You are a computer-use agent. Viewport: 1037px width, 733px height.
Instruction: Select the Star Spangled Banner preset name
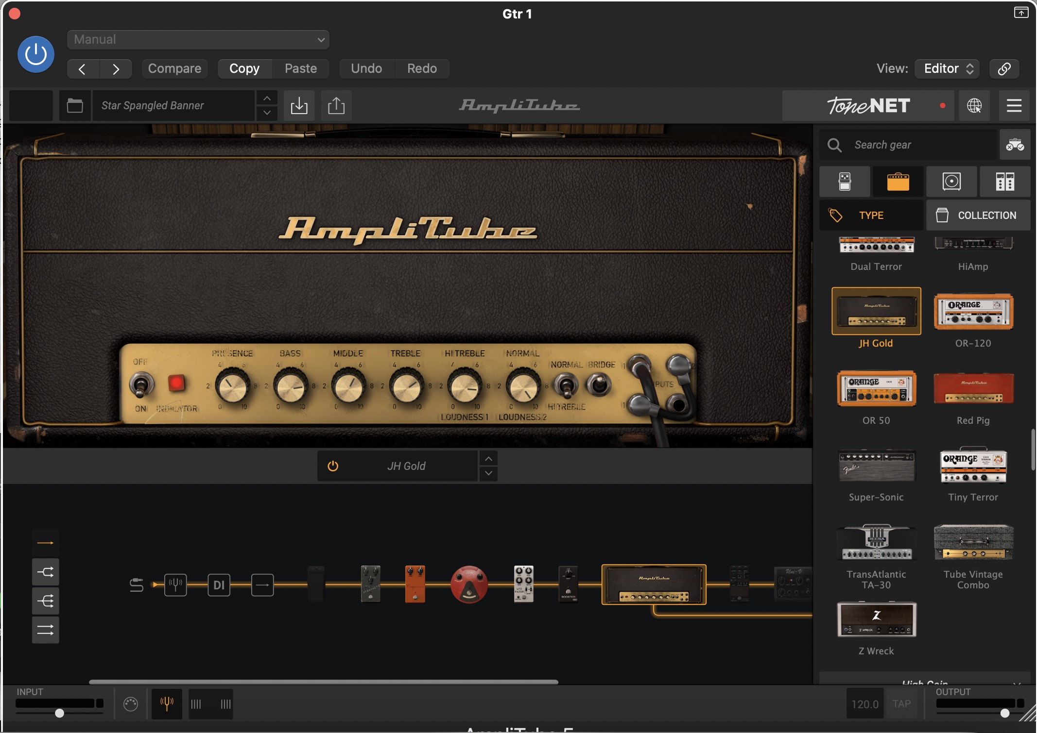coord(173,105)
